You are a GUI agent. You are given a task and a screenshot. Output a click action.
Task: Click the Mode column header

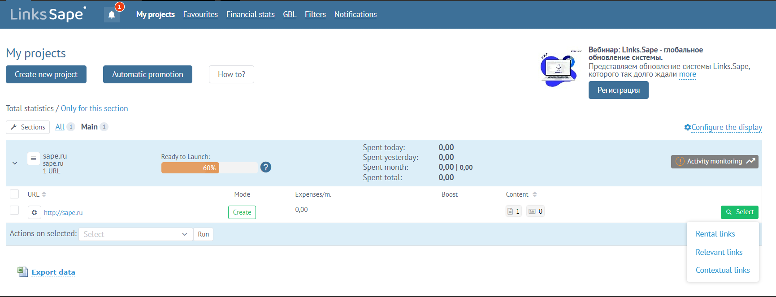(x=242, y=194)
